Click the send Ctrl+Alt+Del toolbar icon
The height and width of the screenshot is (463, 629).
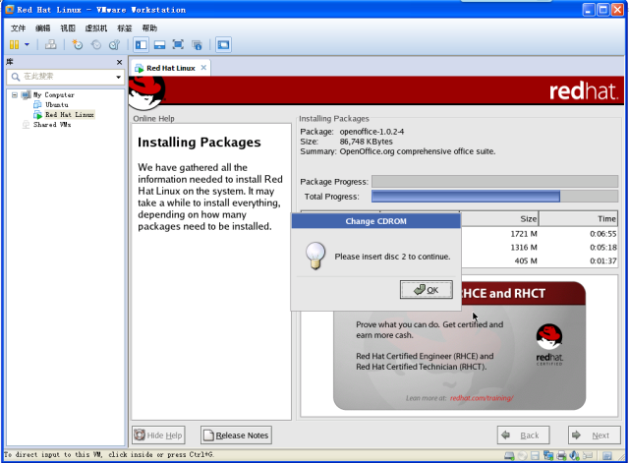[x=50, y=44]
